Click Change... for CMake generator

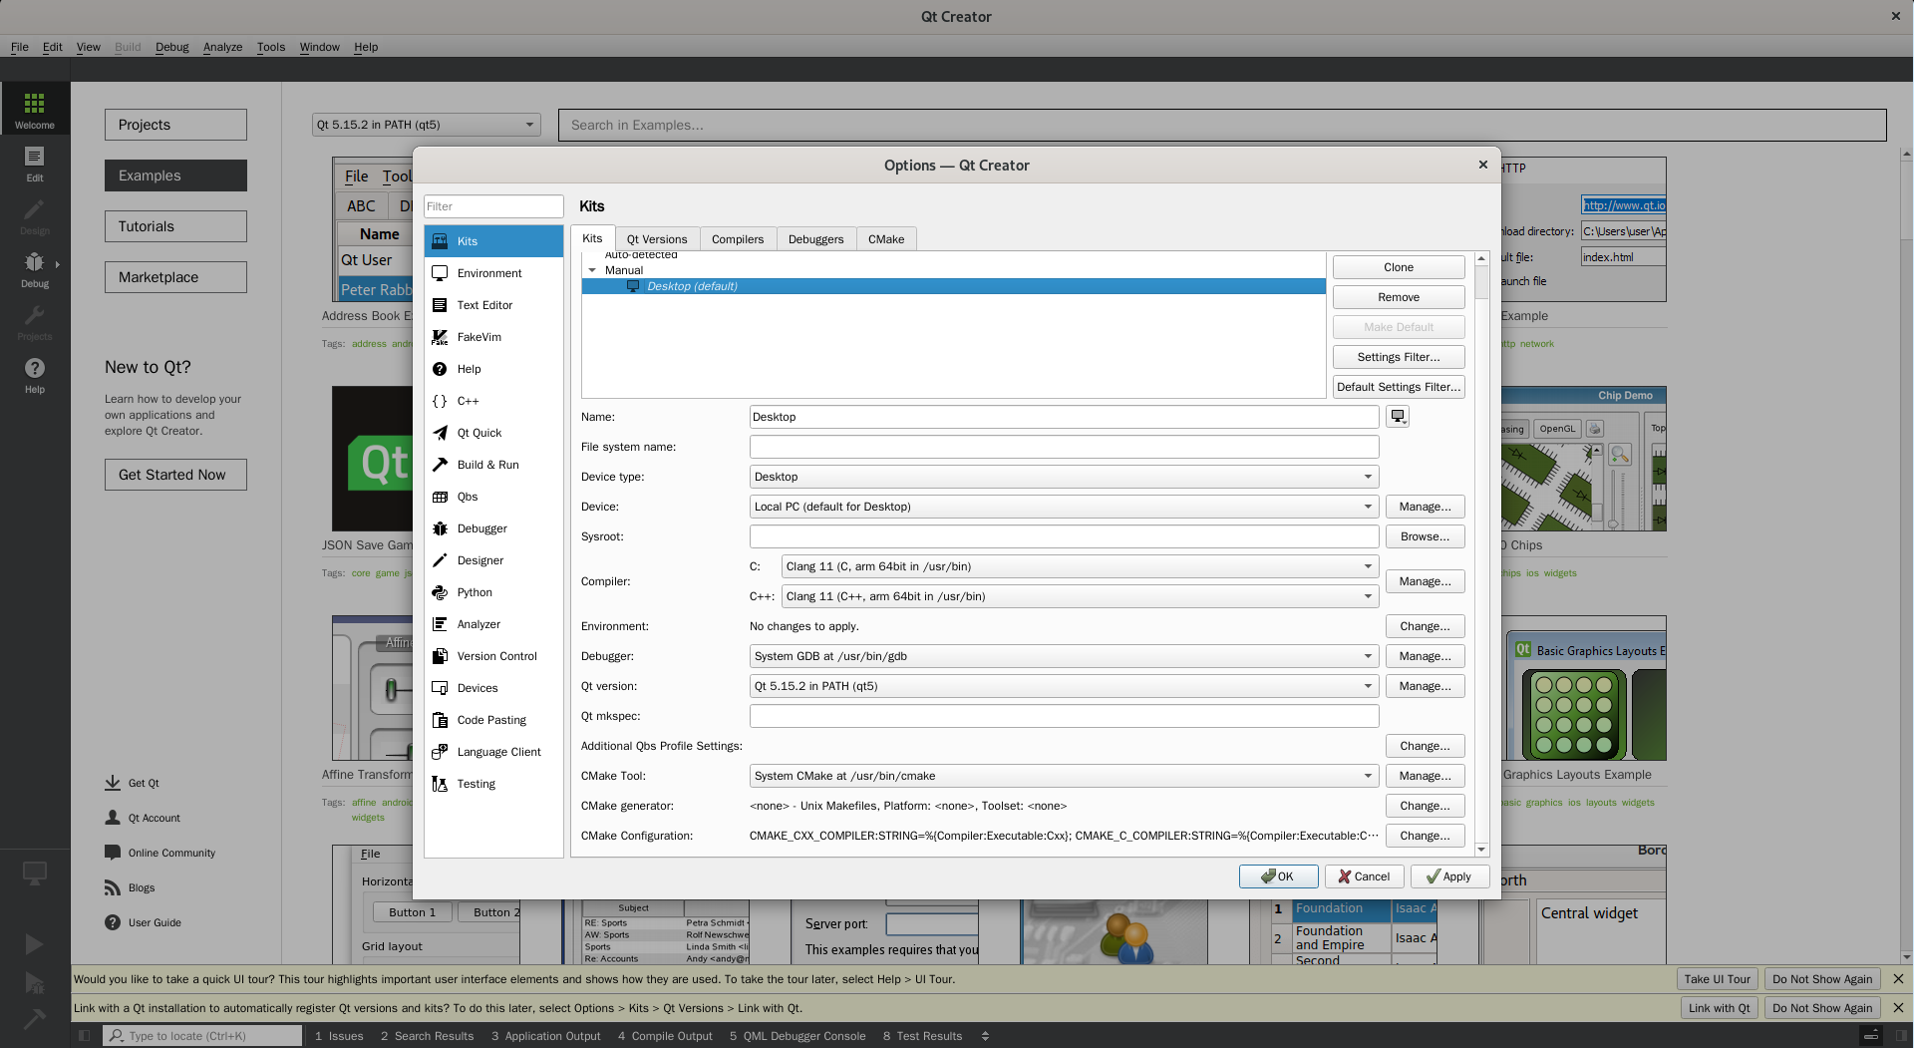(1425, 806)
